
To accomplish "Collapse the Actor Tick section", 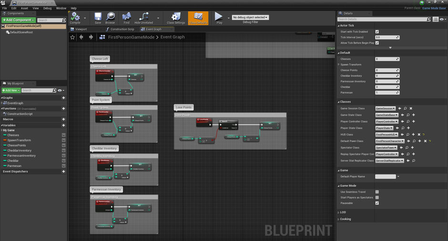I will pos(338,26).
